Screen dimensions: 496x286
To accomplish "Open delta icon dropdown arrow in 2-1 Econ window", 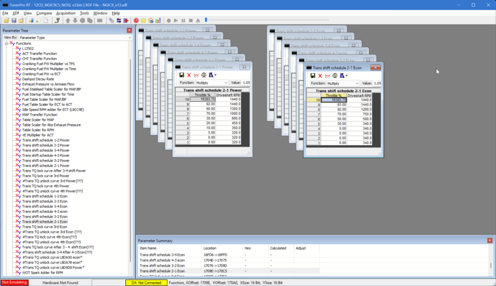I will [347, 76].
